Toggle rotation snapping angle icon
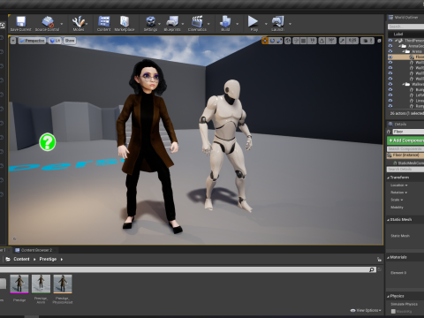 coord(322,41)
